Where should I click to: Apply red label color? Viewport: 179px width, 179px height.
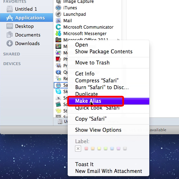86,149
